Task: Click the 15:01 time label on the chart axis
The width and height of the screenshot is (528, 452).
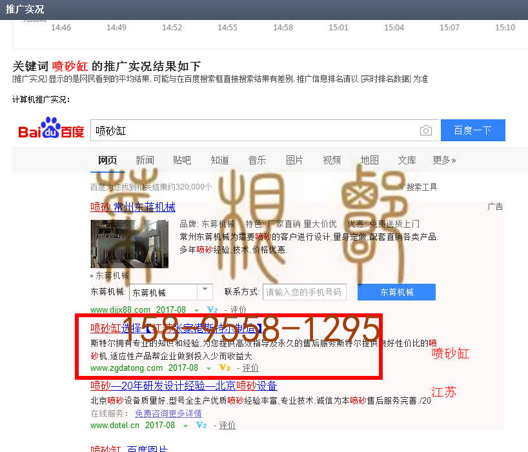Action: [338, 28]
